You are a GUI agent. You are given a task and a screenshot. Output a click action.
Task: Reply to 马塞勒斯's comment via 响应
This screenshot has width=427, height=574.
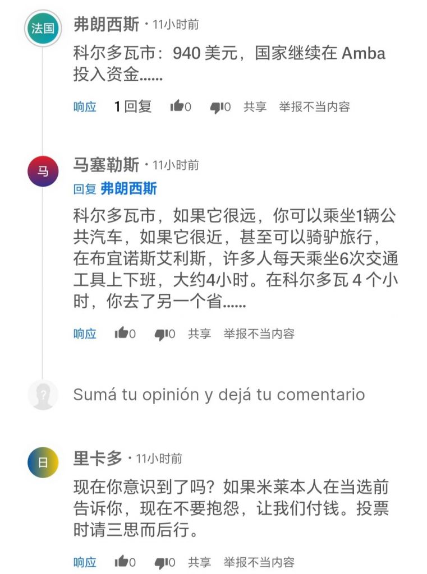click(x=85, y=334)
